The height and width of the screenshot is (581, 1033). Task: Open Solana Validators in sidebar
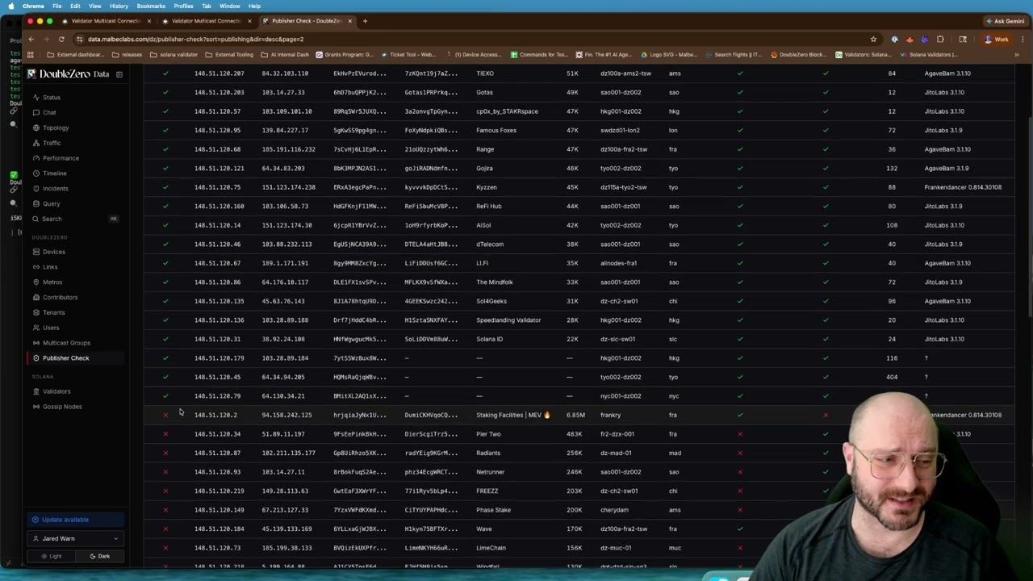pyautogui.click(x=56, y=391)
